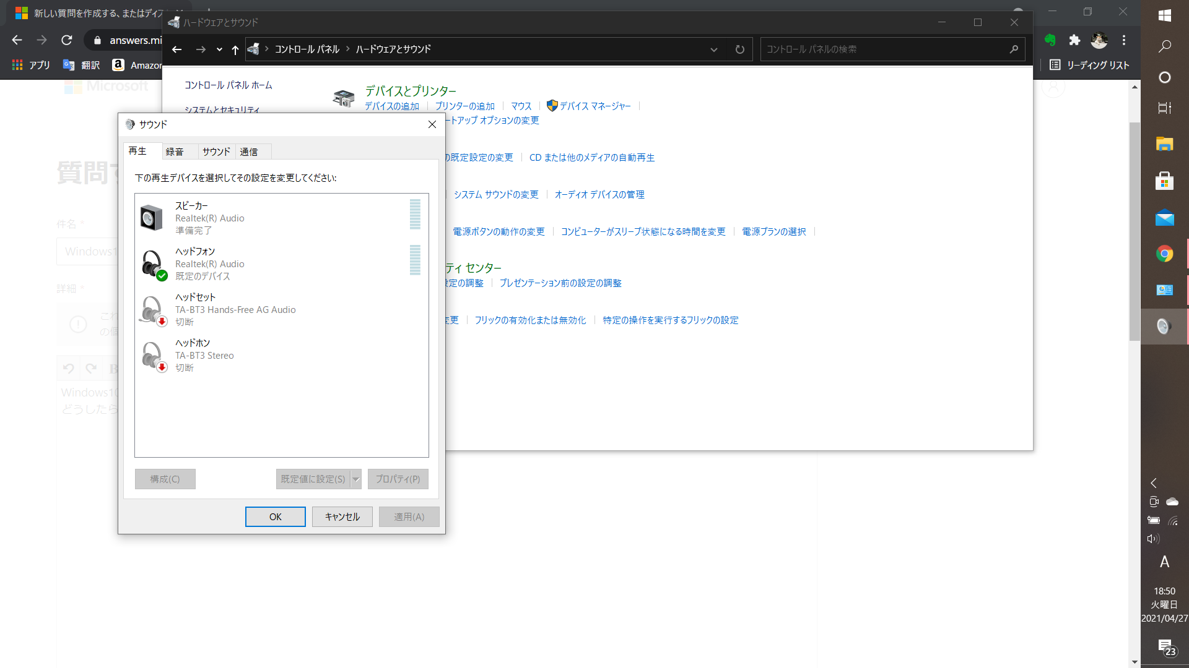Switch to the 録音 tab
Image resolution: width=1189 pixels, height=668 pixels.
(174, 151)
